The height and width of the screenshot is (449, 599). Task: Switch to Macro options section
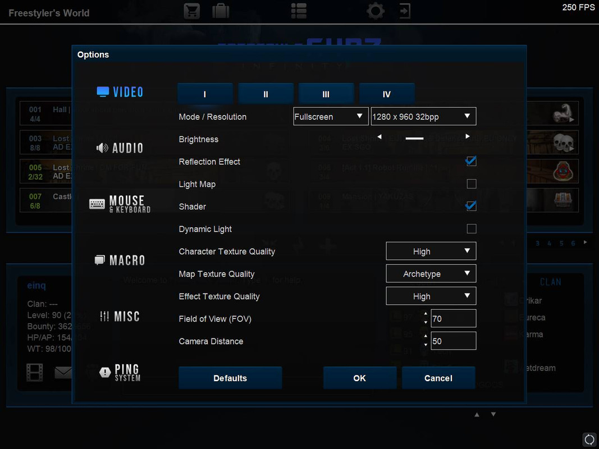click(x=120, y=260)
